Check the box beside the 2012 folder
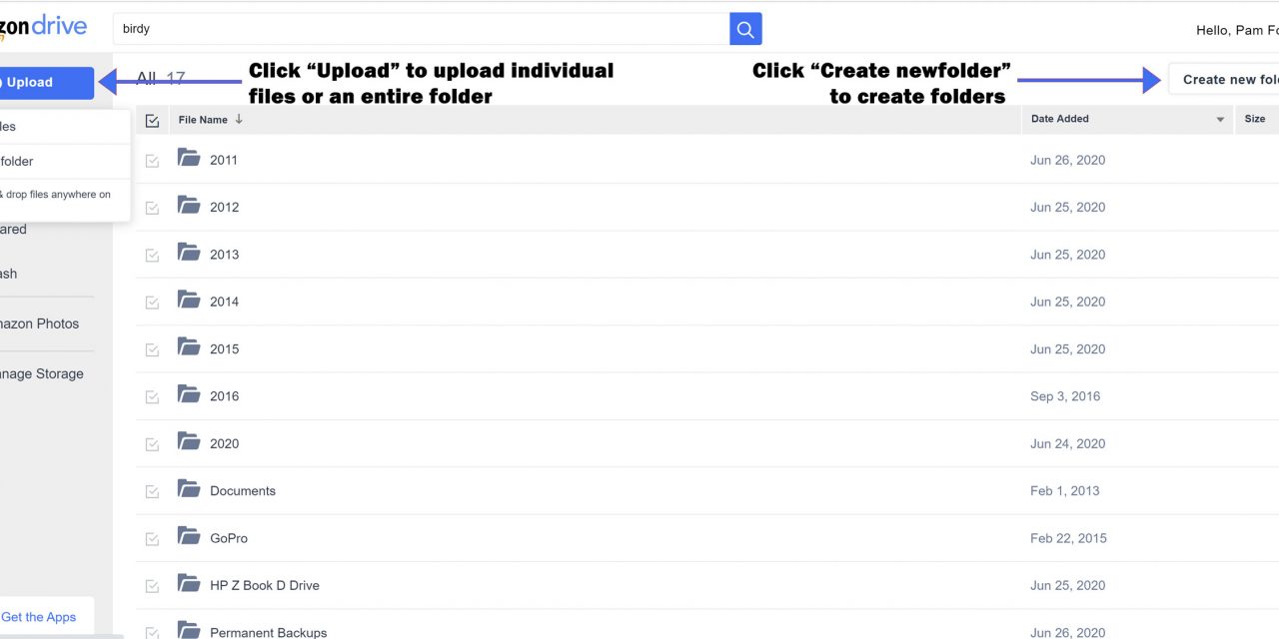The image size is (1279, 639). (x=152, y=208)
